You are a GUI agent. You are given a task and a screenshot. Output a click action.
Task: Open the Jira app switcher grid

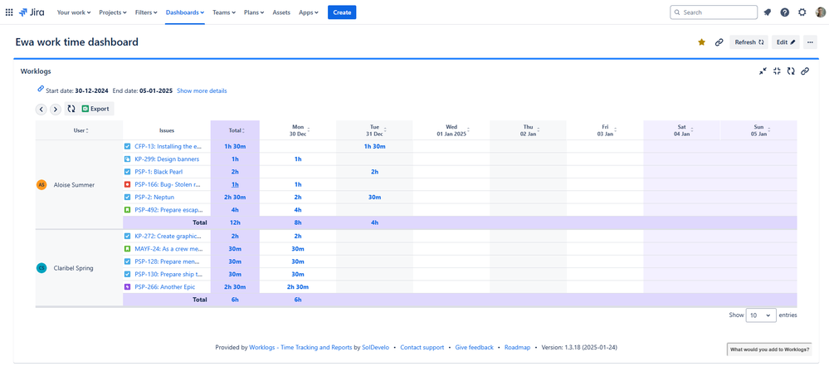click(x=9, y=12)
